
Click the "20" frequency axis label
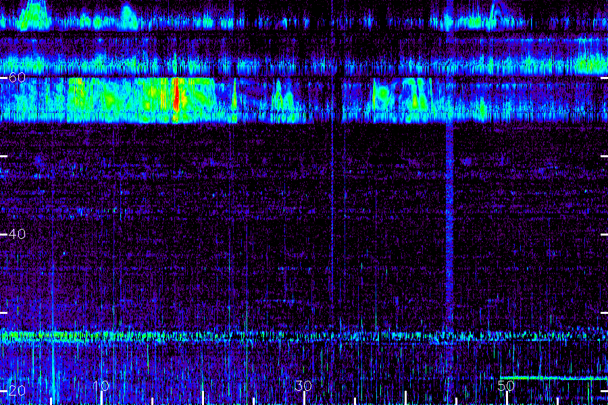[17, 390]
